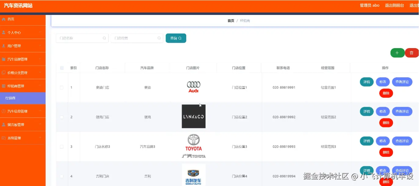
Task: Expand the 价格分类管理 chevron arrow
Action: click(40, 73)
